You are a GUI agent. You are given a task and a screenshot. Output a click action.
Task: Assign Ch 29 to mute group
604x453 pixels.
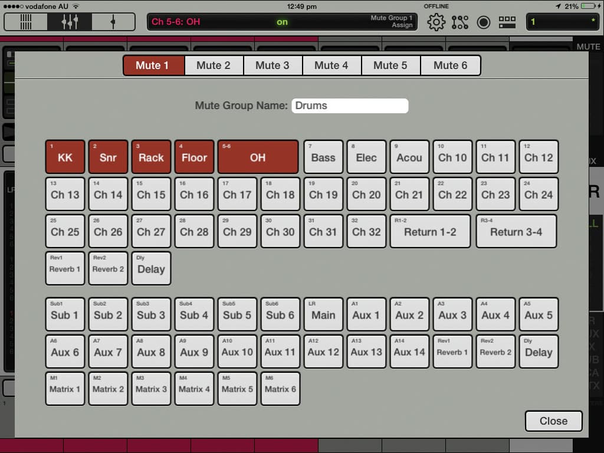pos(237,231)
